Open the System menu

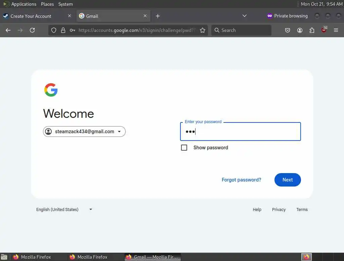click(66, 4)
